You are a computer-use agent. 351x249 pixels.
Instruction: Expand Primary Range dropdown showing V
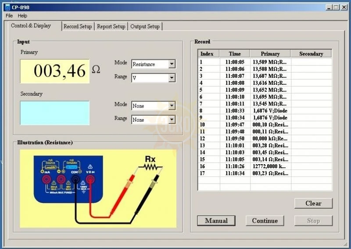click(x=172, y=78)
